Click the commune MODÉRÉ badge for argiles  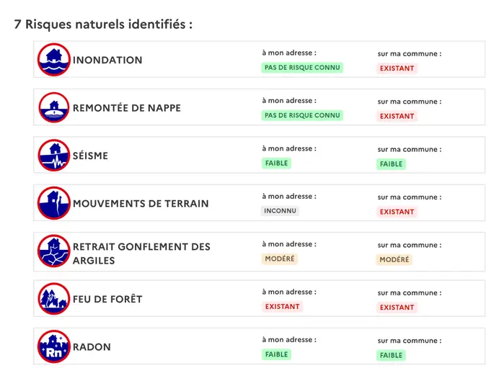tap(394, 259)
